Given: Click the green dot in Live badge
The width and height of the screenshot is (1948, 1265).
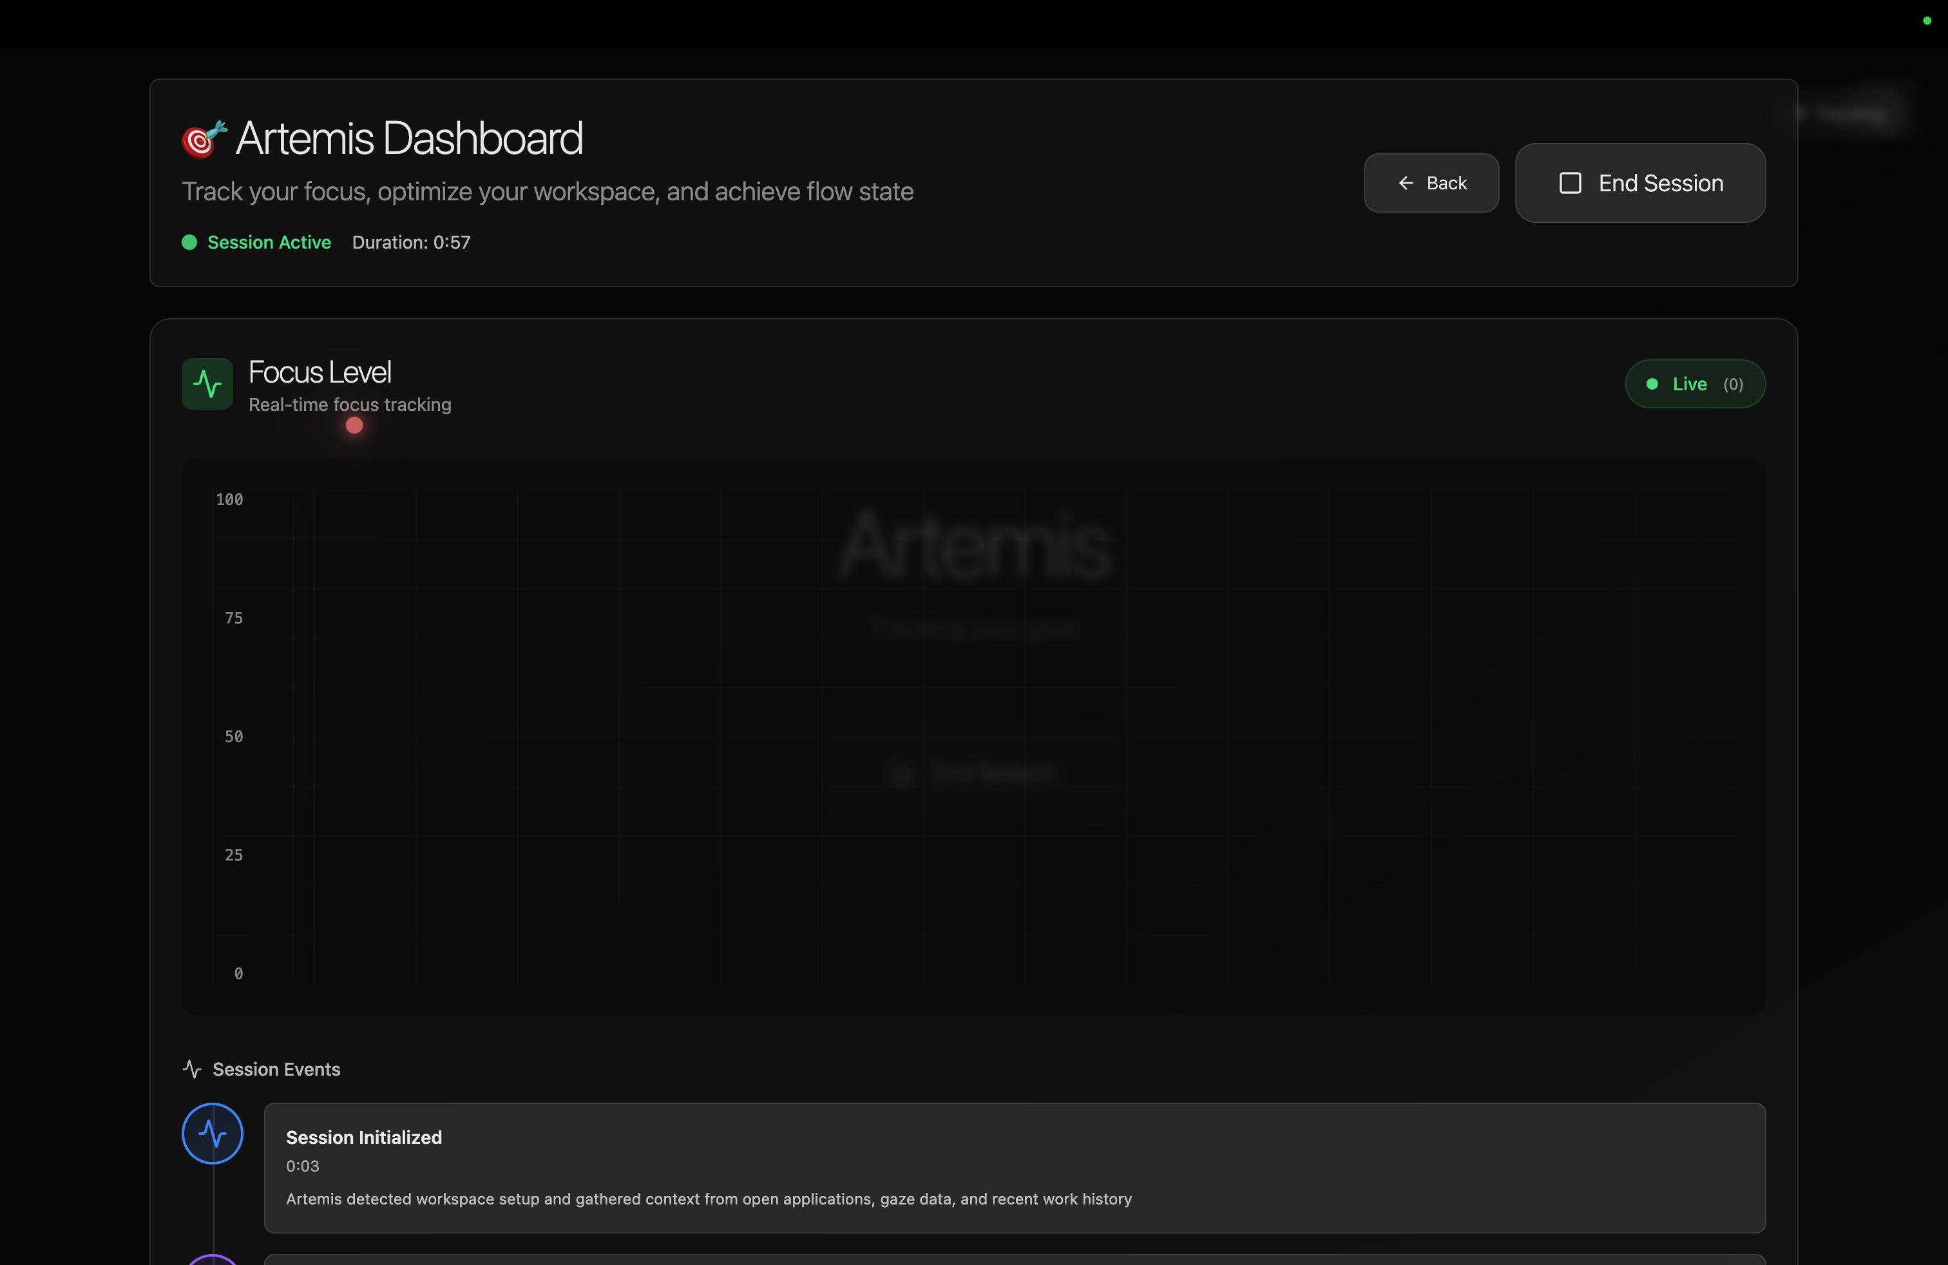Looking at the screenshot, I should (x=1652, y=384).
